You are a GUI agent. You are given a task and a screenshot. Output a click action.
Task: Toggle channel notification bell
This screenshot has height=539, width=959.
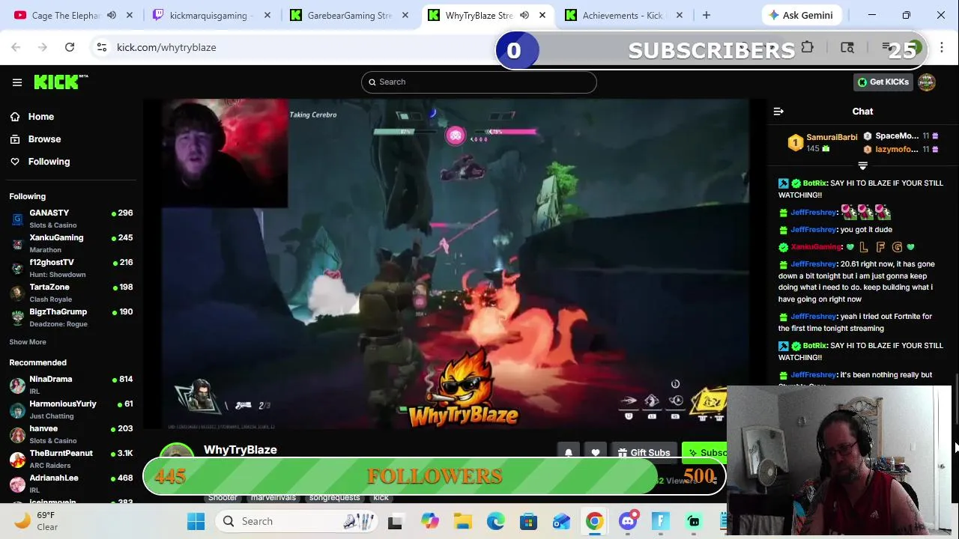tap(569, 452)
